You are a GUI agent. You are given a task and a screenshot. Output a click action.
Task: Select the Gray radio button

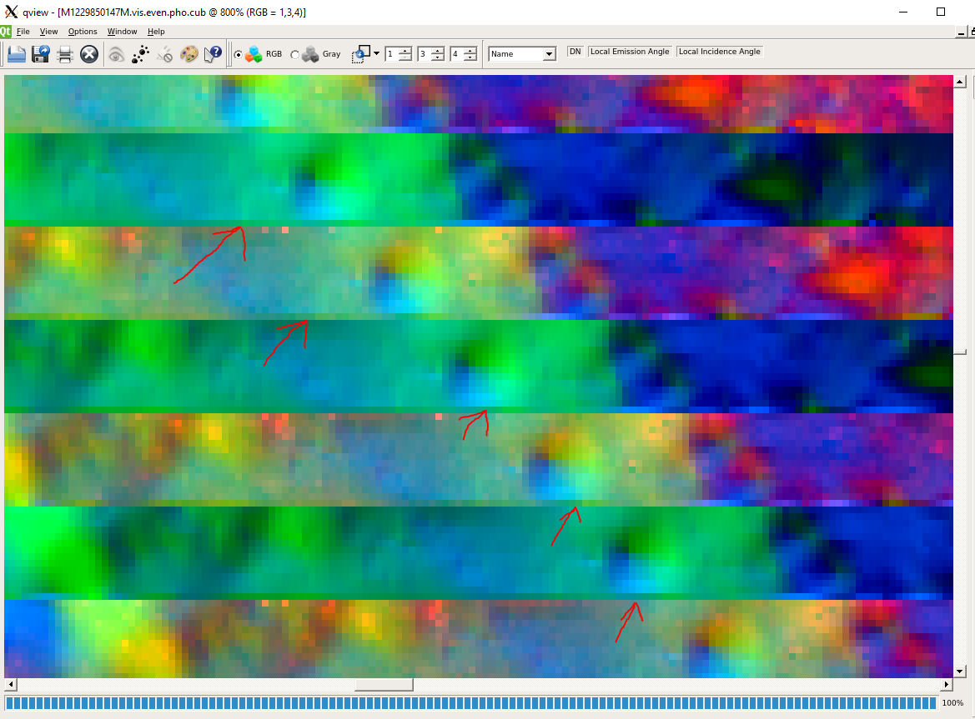point(294,55)
